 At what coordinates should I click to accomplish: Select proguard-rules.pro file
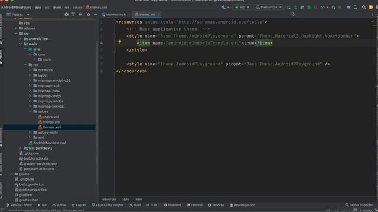click(x=37, y=169)
